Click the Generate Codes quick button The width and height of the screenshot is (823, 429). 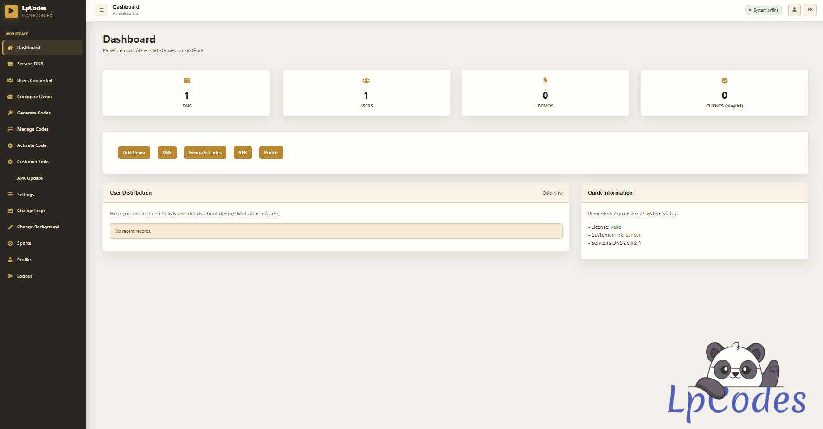click(205, 153)
